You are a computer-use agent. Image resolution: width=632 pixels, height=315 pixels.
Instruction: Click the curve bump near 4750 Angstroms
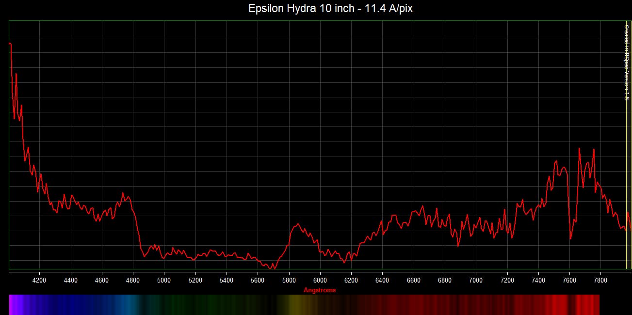click(123, 193)
